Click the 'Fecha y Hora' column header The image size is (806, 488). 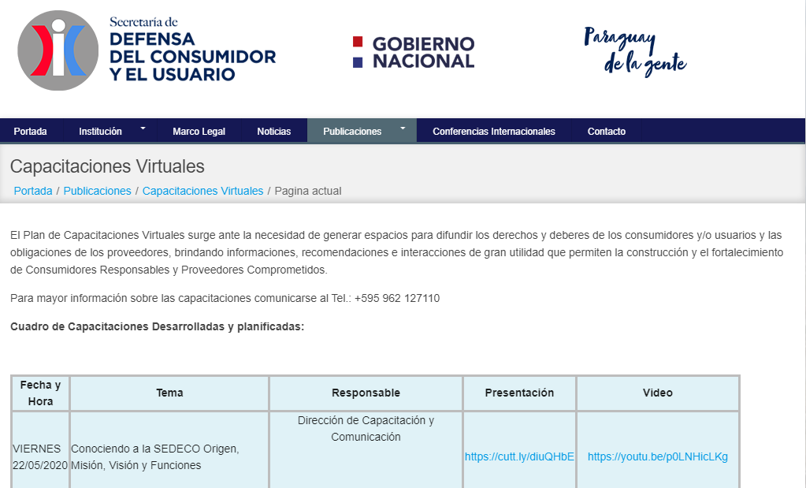click(x=40, y=393)
